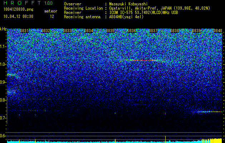Image resolution: width=225 pixels, height=143 pixels.
Task: Click the 0831 time marker
Action: 24,31
